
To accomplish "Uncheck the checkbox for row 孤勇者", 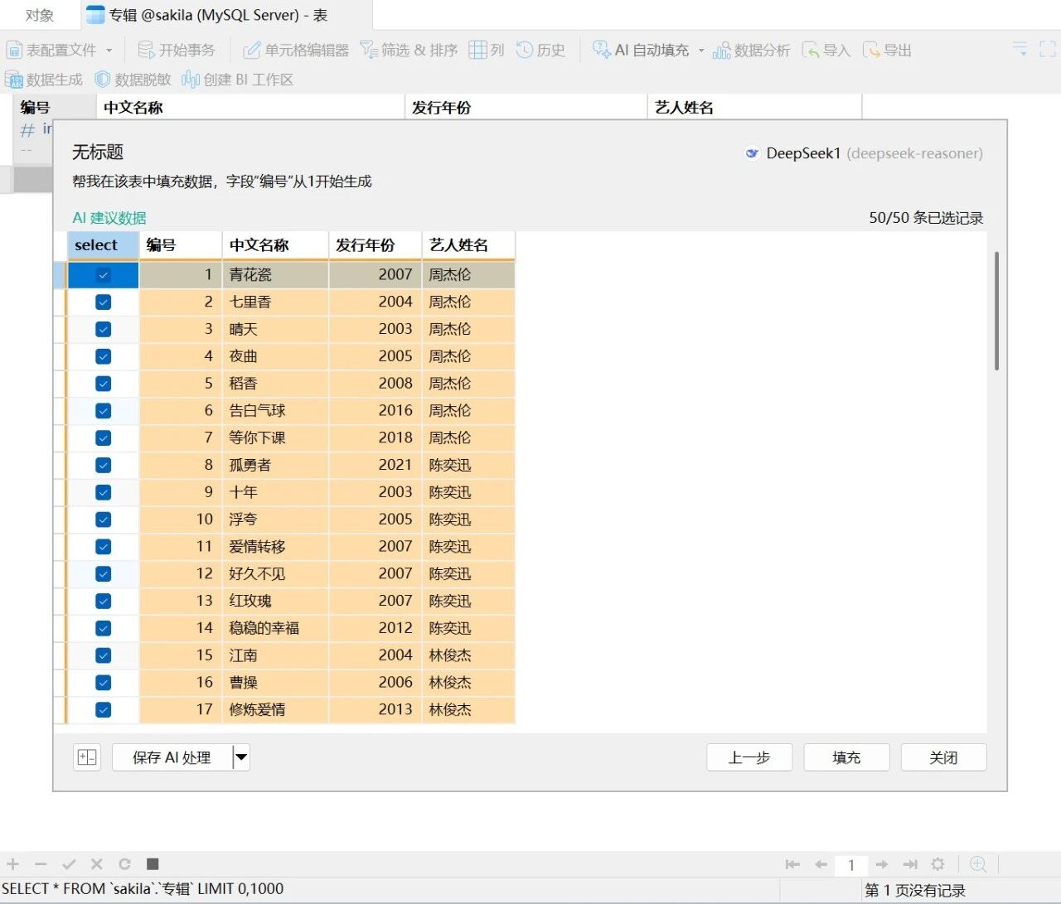I will 104,466.
